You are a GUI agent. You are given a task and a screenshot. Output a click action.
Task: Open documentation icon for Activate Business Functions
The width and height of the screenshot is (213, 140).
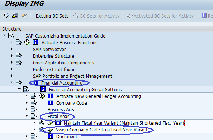point(19,42)
